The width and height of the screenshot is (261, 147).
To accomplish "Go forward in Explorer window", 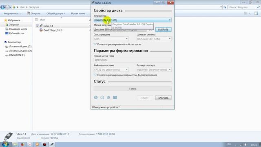I will click(x=7, y=7).
